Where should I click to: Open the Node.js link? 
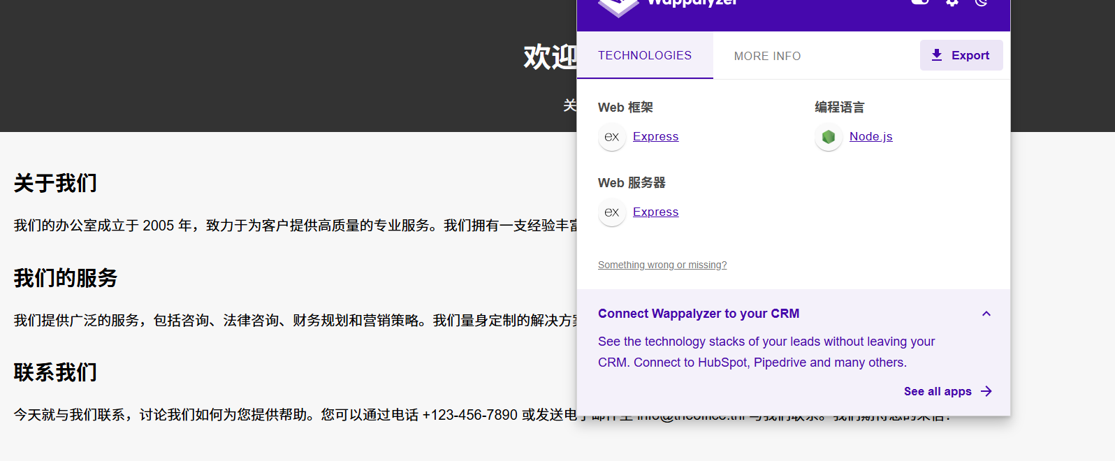click(870, 137)
